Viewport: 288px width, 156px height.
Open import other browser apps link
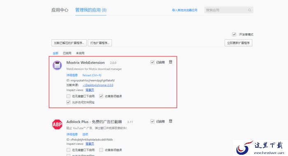pos(185,10)
